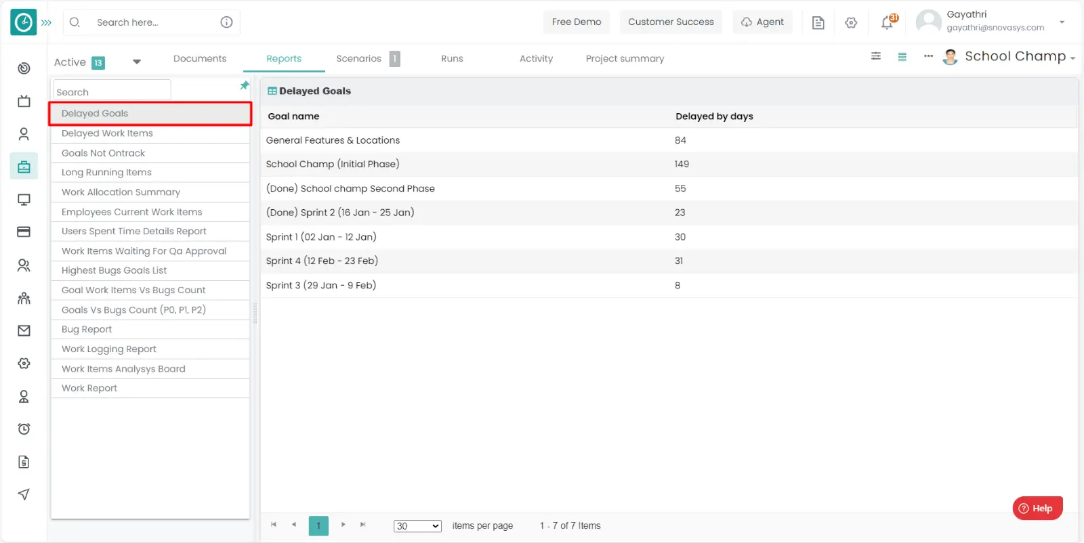Select Users Spent Time Details Report
Image resolution: width=1084 pixels, height=543 pixels.
coord(150,232)
